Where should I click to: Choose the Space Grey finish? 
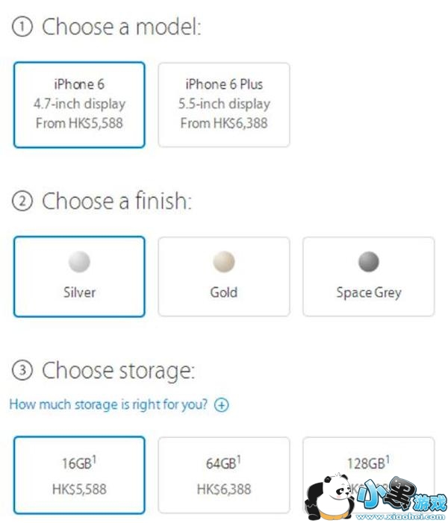[x=368, y=277]
